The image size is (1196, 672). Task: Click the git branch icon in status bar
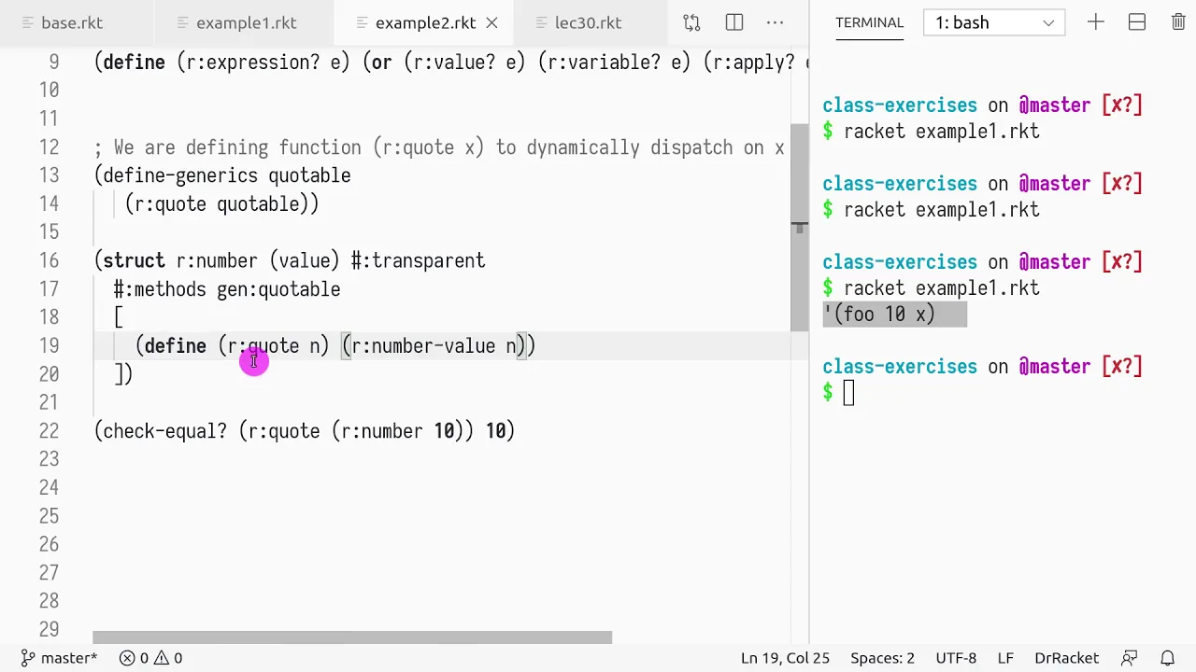click(x=28, y=658)
